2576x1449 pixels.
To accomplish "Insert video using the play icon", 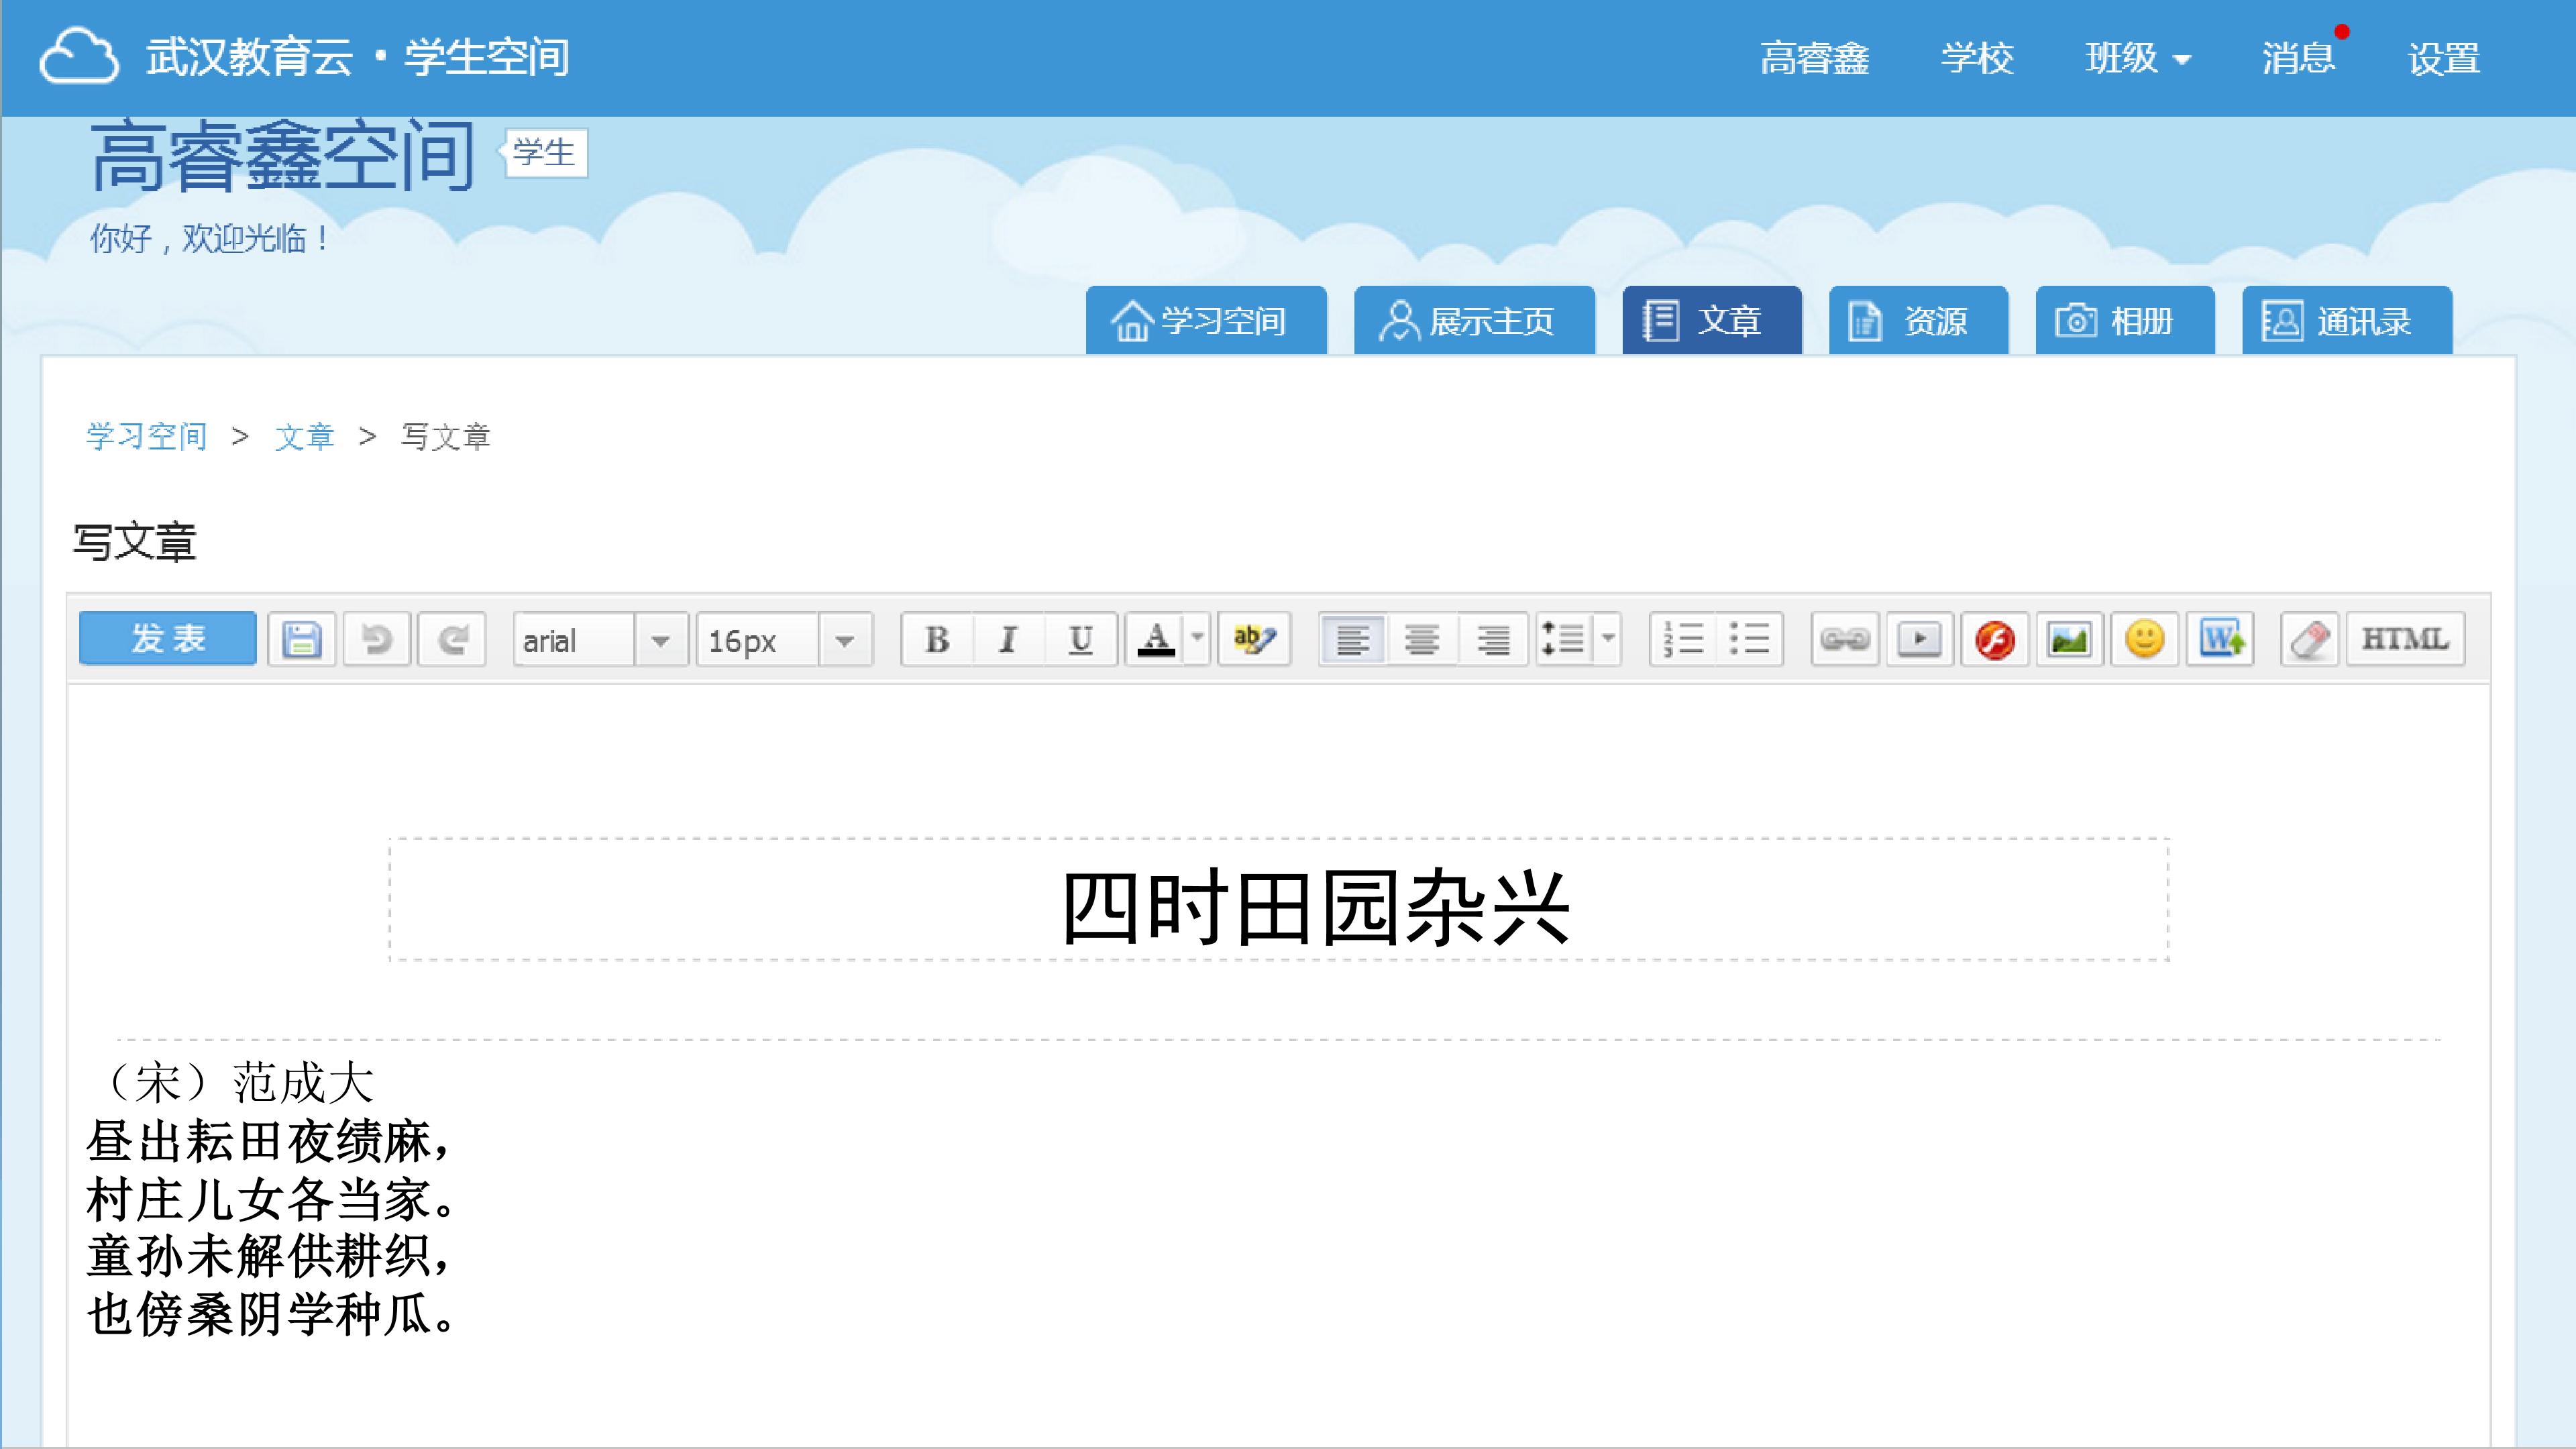I will point(1919,639).
